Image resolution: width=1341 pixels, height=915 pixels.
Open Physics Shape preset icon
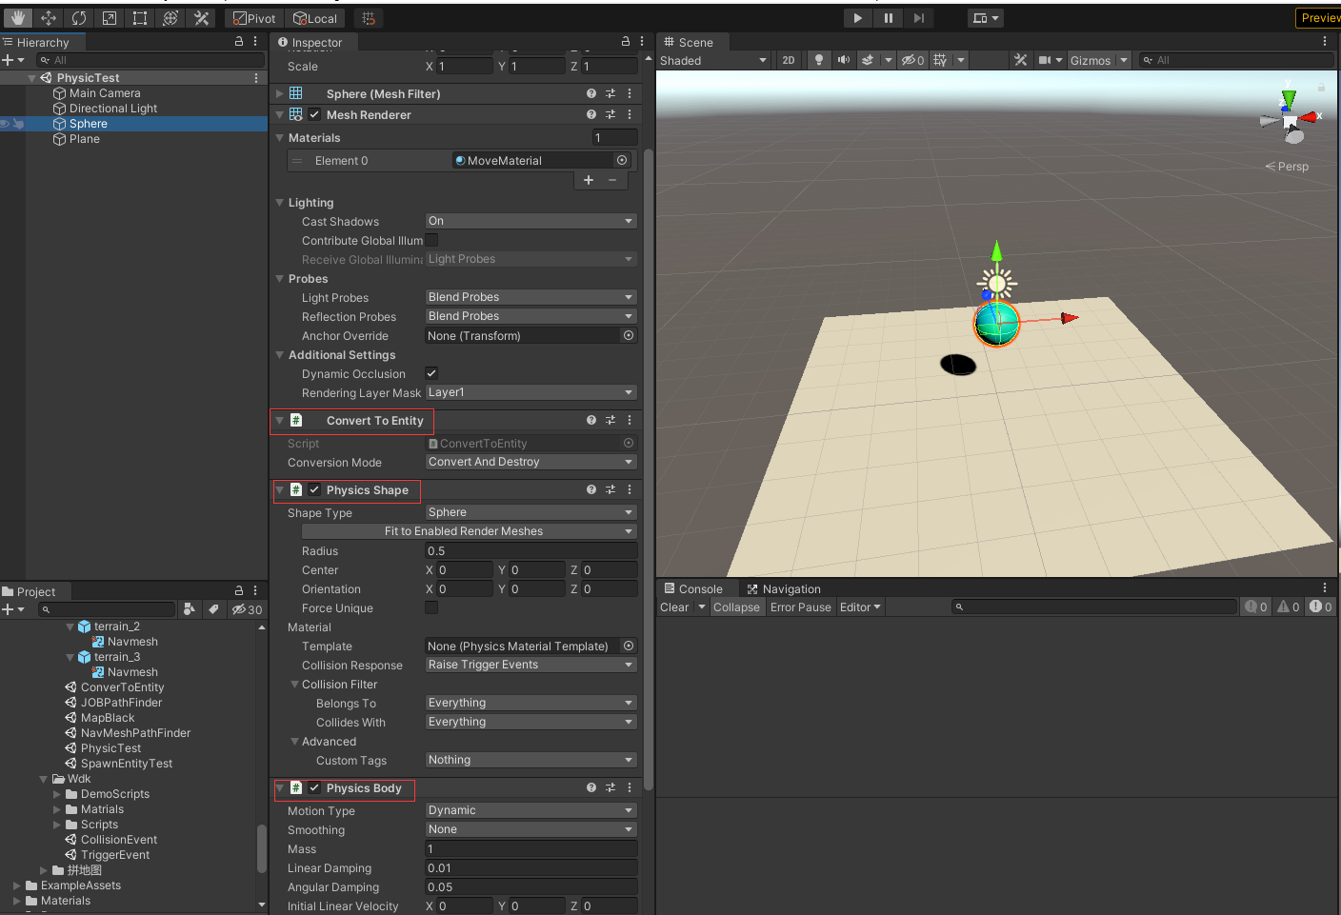point(610,489)
